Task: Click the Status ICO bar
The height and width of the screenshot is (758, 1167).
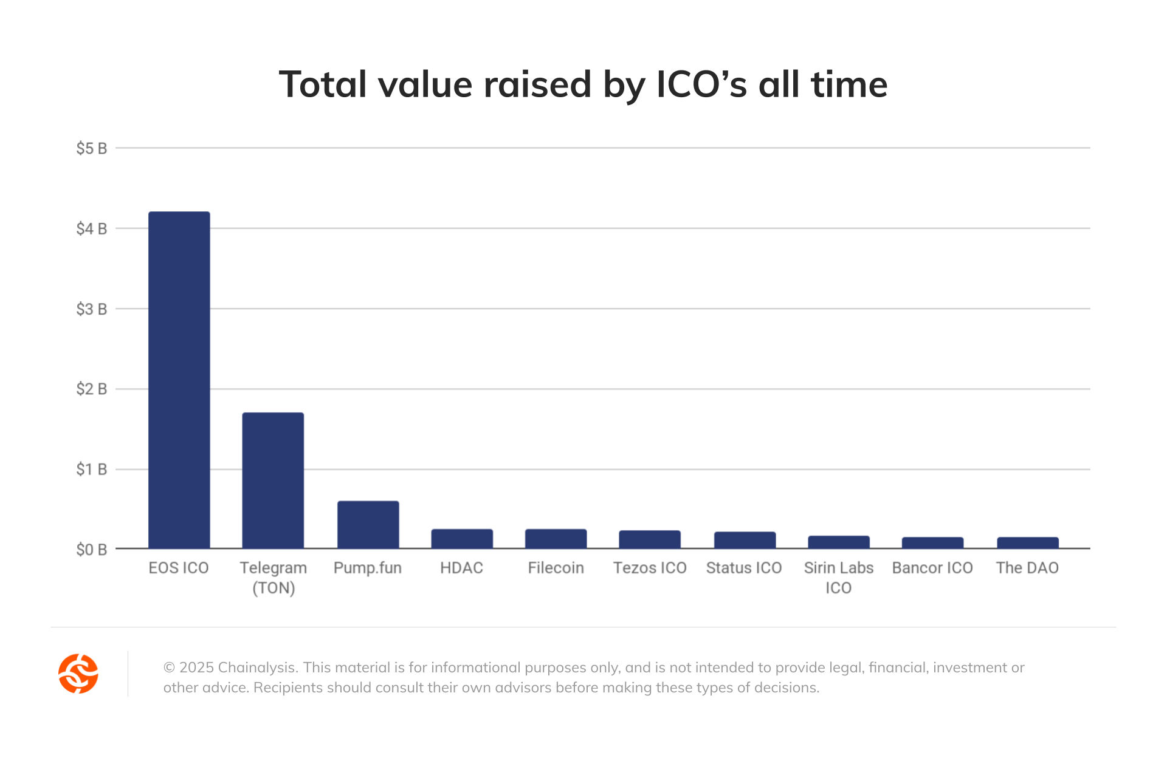Action: pos(745,540)
